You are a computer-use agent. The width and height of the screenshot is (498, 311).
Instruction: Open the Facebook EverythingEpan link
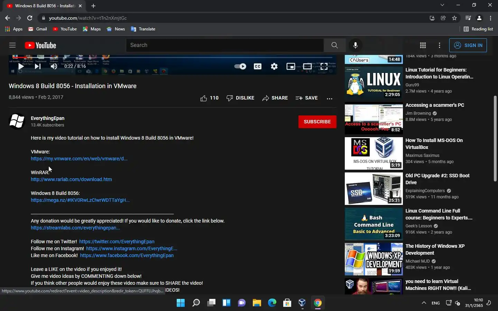pos(127,255)
